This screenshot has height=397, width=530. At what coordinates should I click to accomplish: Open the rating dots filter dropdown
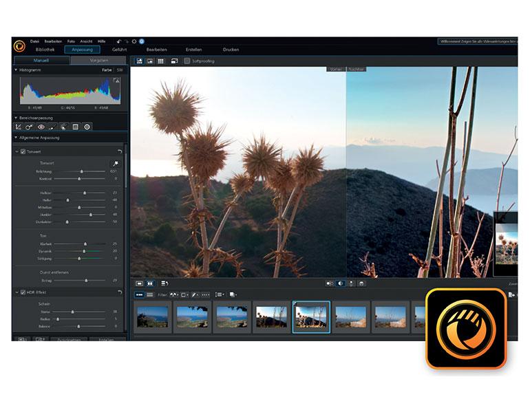(206, 294)
